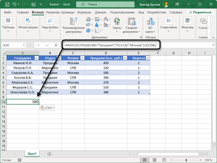Open the Формулы ribbon tab

84,12
